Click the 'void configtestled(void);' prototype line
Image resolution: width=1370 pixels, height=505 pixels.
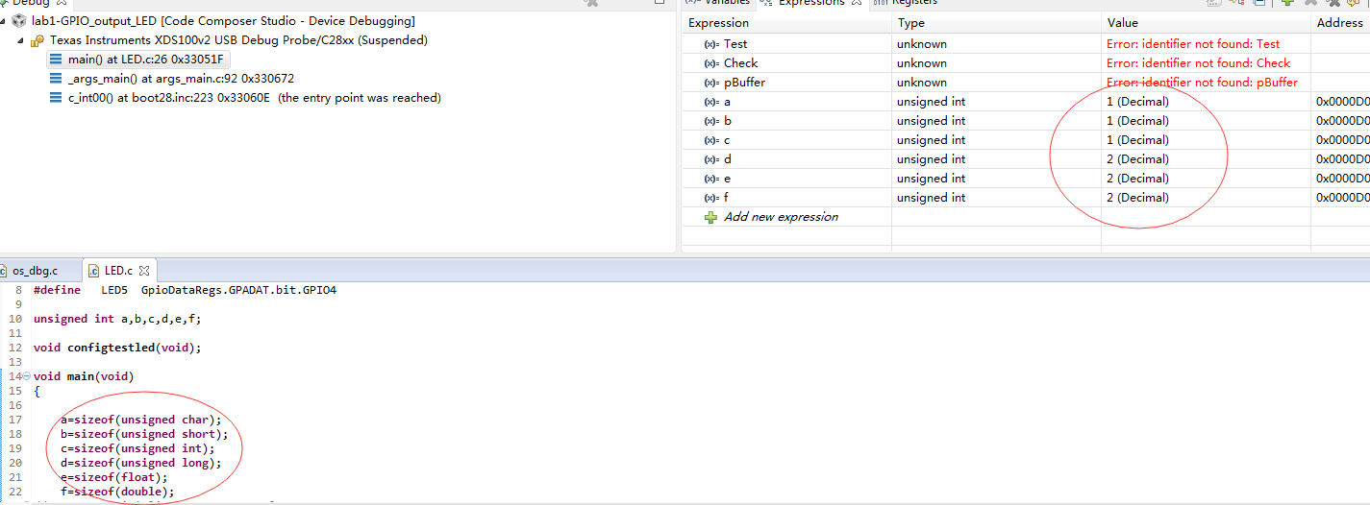(117, 348)
